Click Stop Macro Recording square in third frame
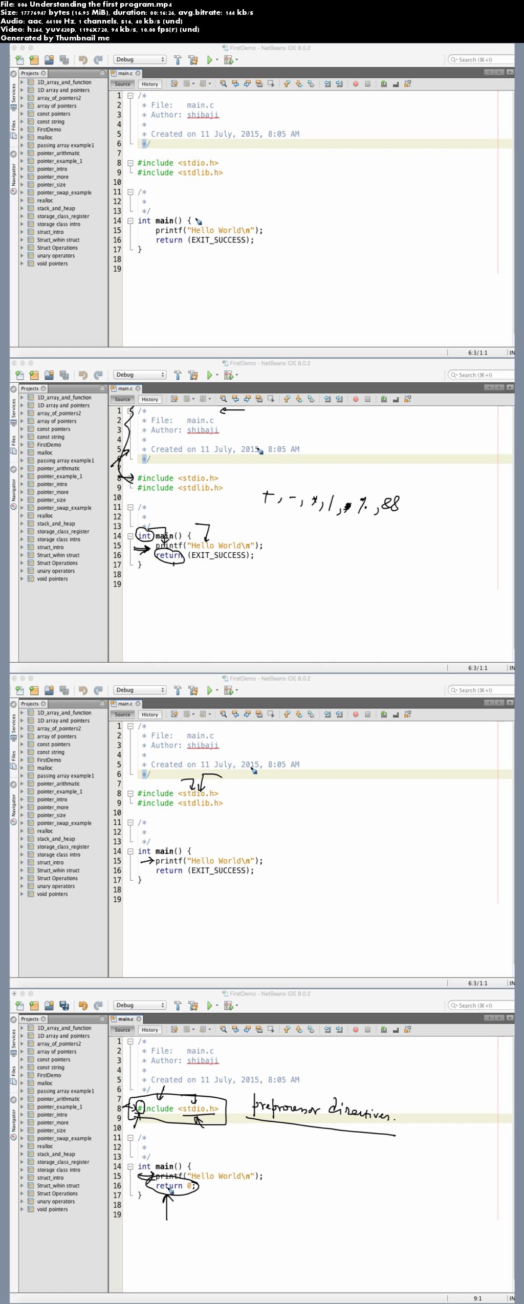Image resolution: width=524 pixels, height=1304 pixels. coord(367,714)
